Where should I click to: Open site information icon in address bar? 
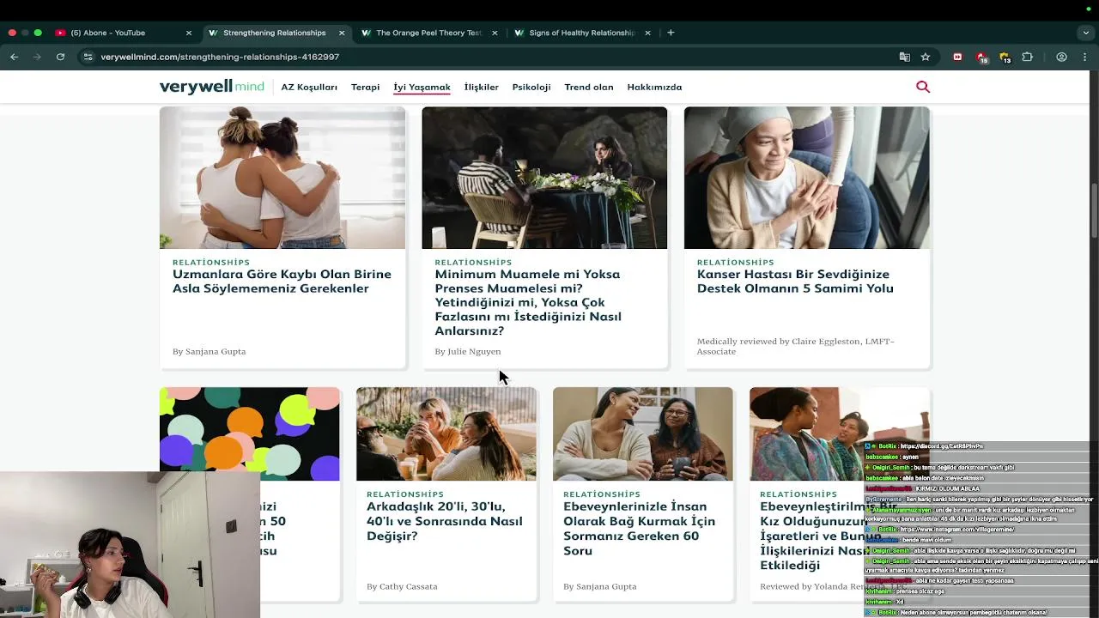[88, 57]
